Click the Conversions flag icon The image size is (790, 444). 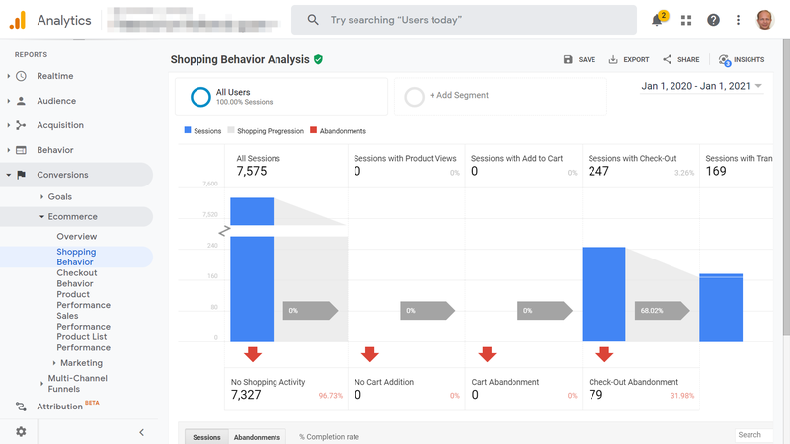(x=21, y=175)
